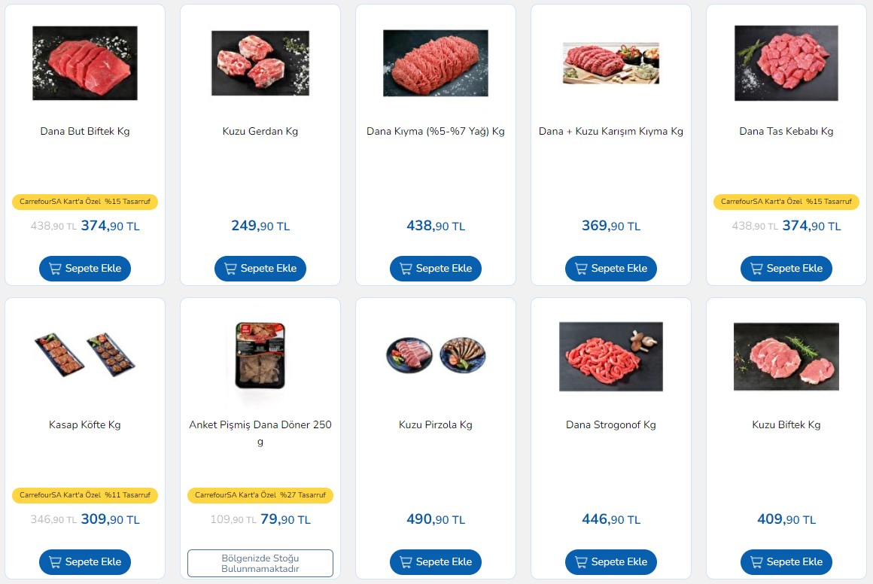Viewport: 873px width, 584px height.
Task: Open Kuzu Pirzola Kg product title
Action: pos(436,424)
